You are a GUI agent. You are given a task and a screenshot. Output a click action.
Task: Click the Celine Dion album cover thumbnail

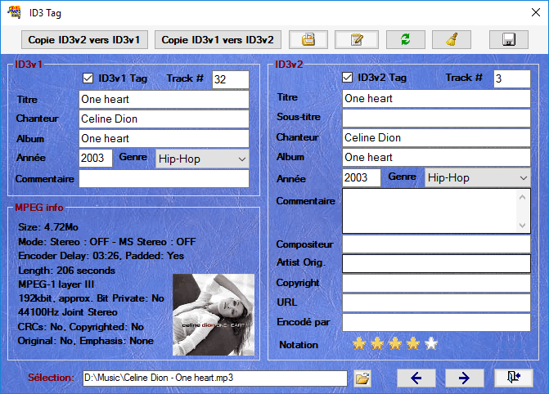[x=214, y=315]
